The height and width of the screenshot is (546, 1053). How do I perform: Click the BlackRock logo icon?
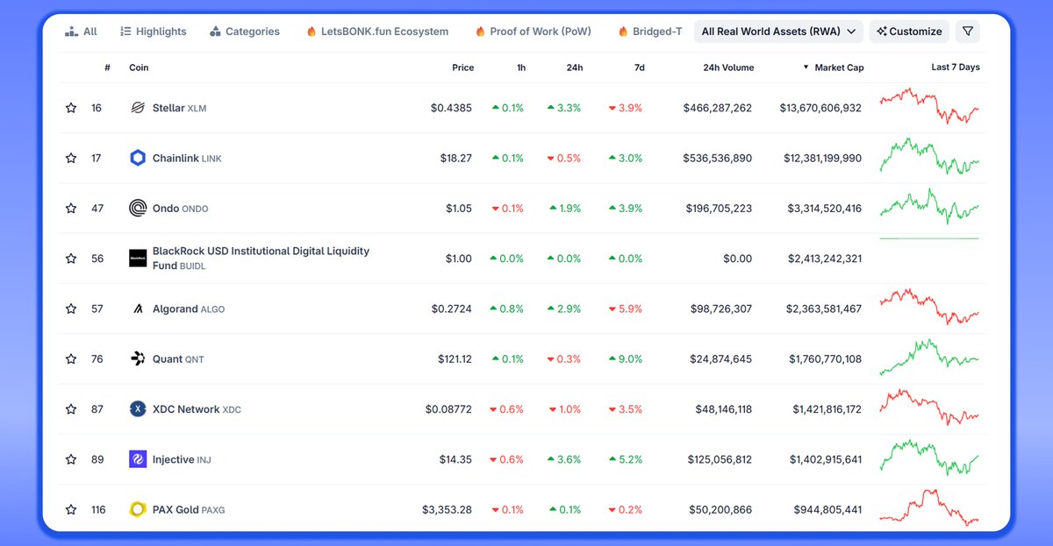pyautogui.click(x=138, y=259)
